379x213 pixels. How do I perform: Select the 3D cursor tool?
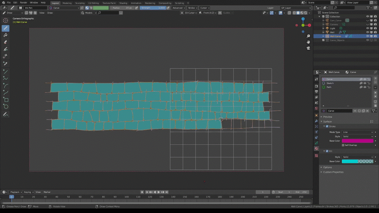6,21
